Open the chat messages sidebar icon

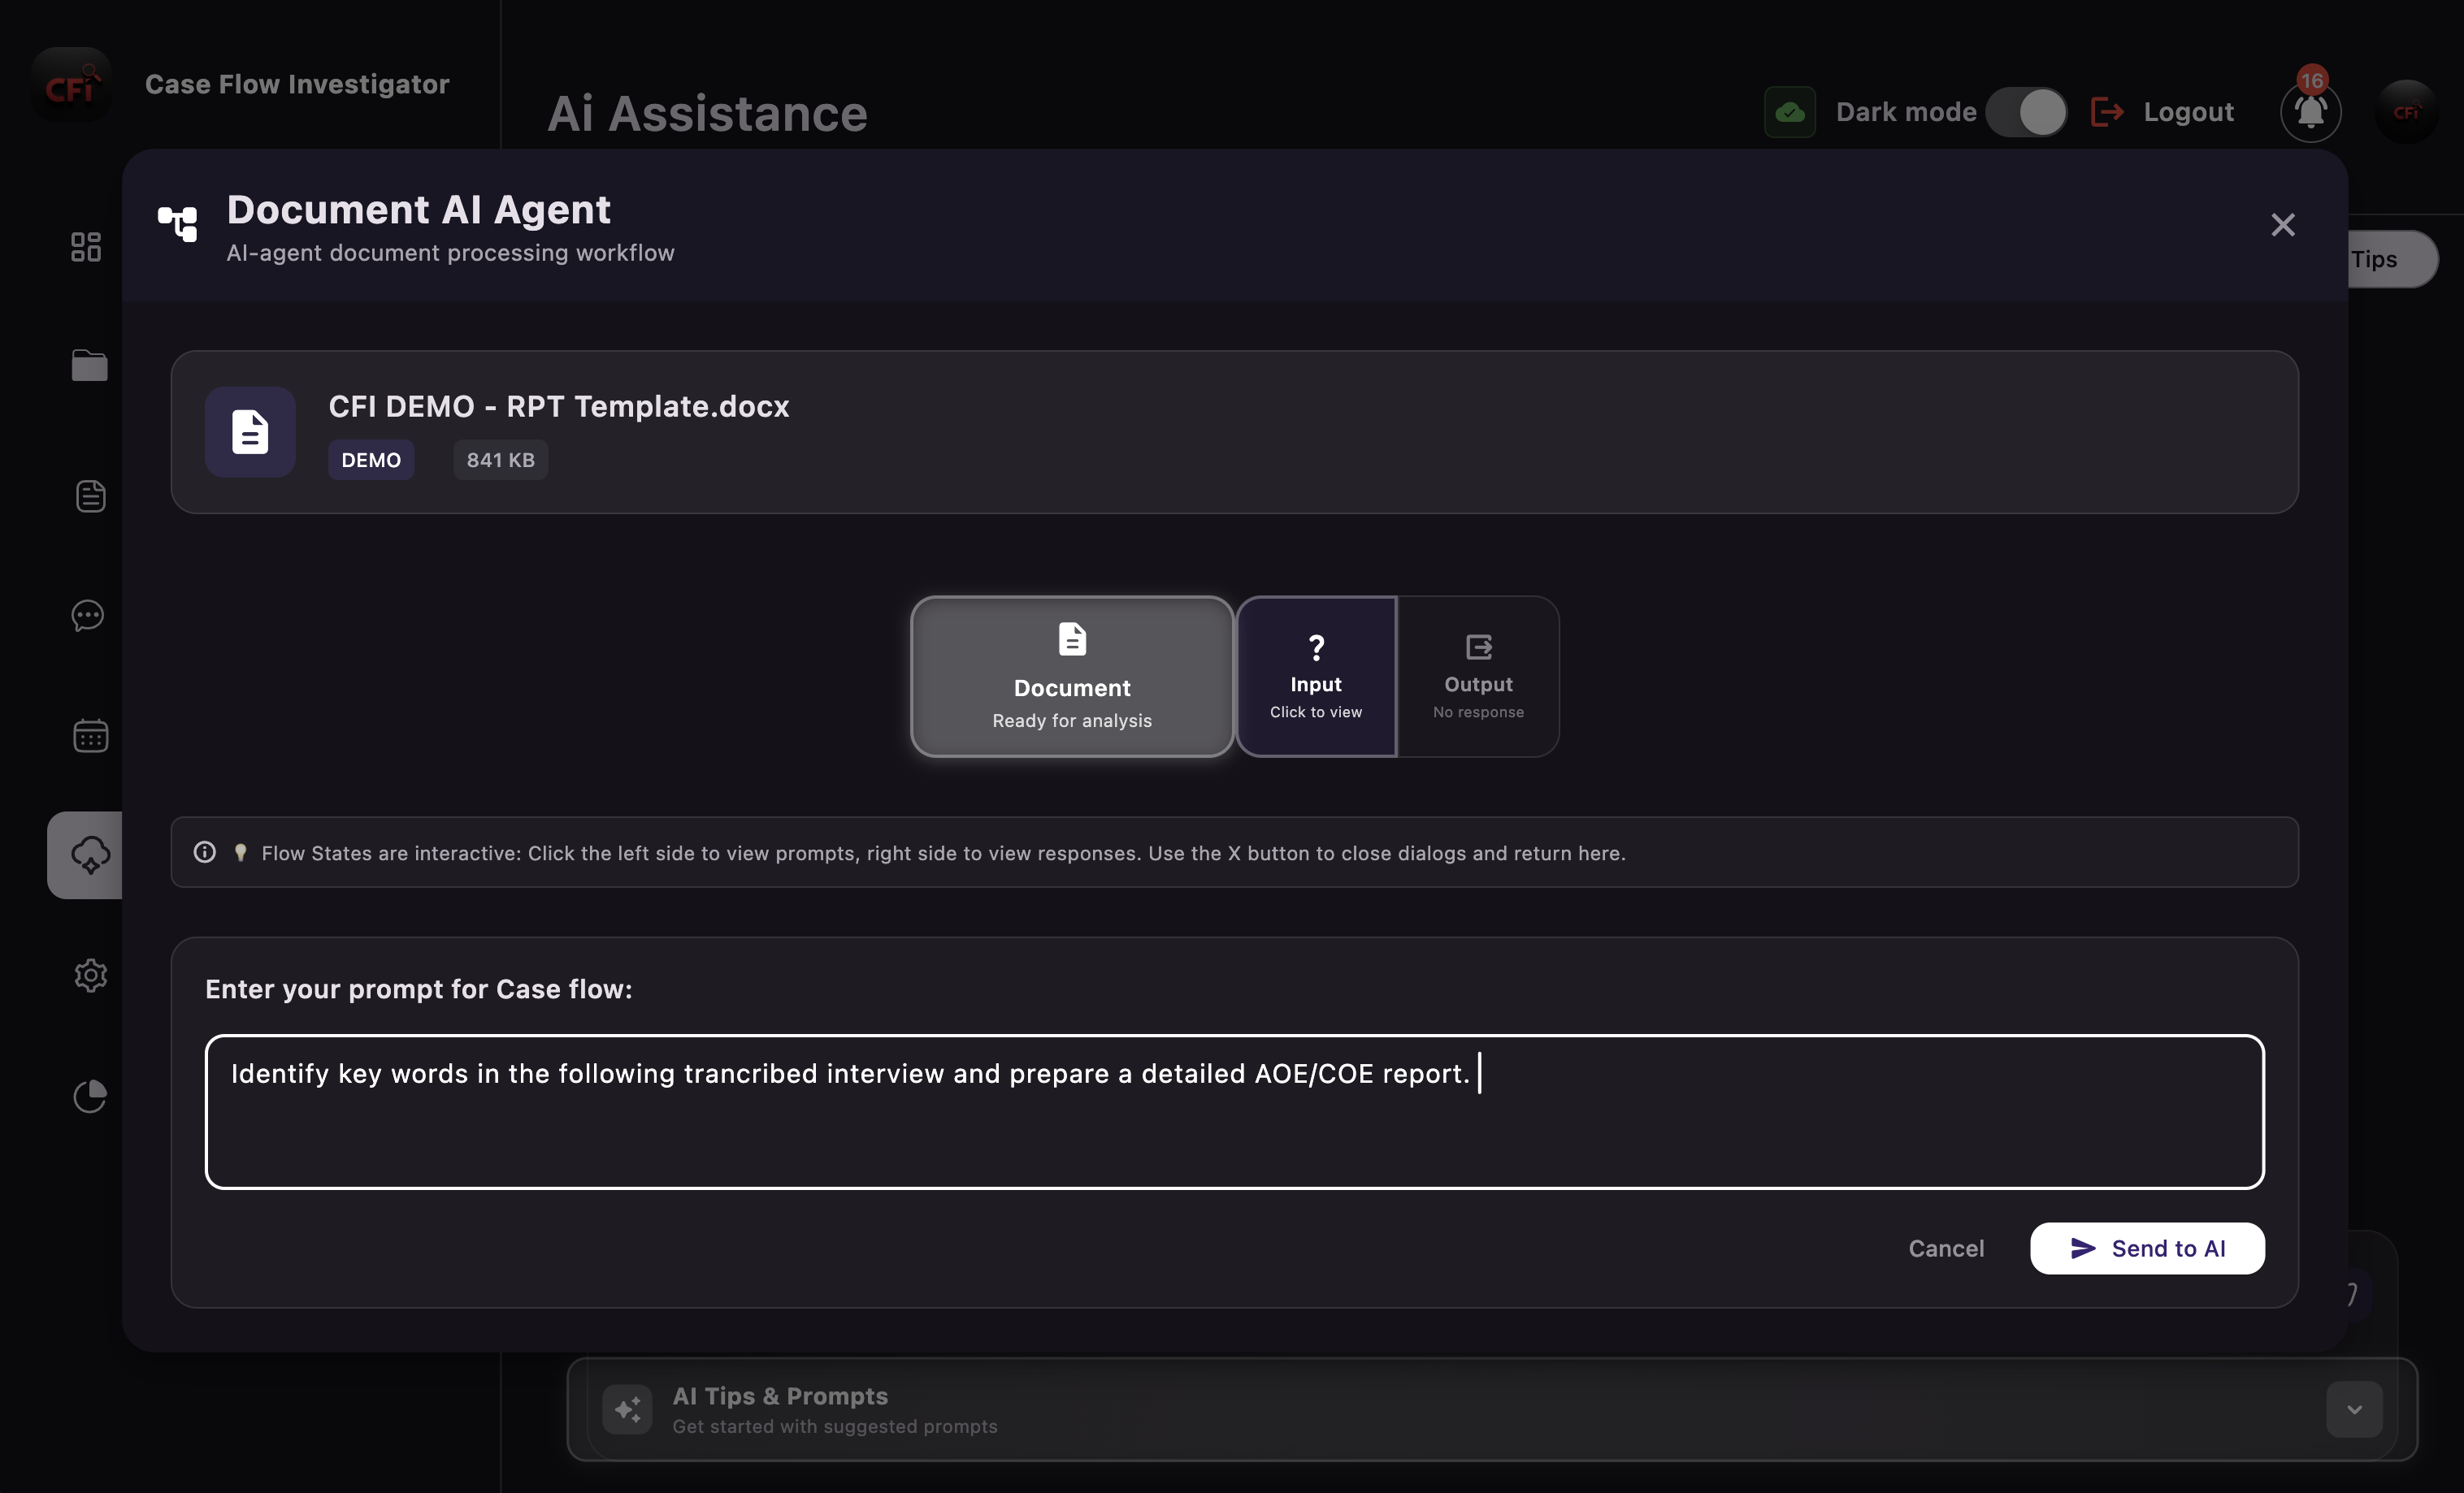click(x=88, y=616)
